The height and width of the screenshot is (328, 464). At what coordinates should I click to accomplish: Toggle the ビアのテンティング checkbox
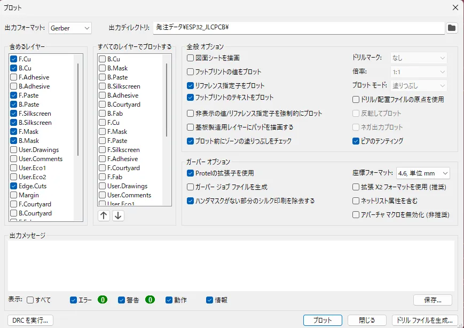coord(356,141)
